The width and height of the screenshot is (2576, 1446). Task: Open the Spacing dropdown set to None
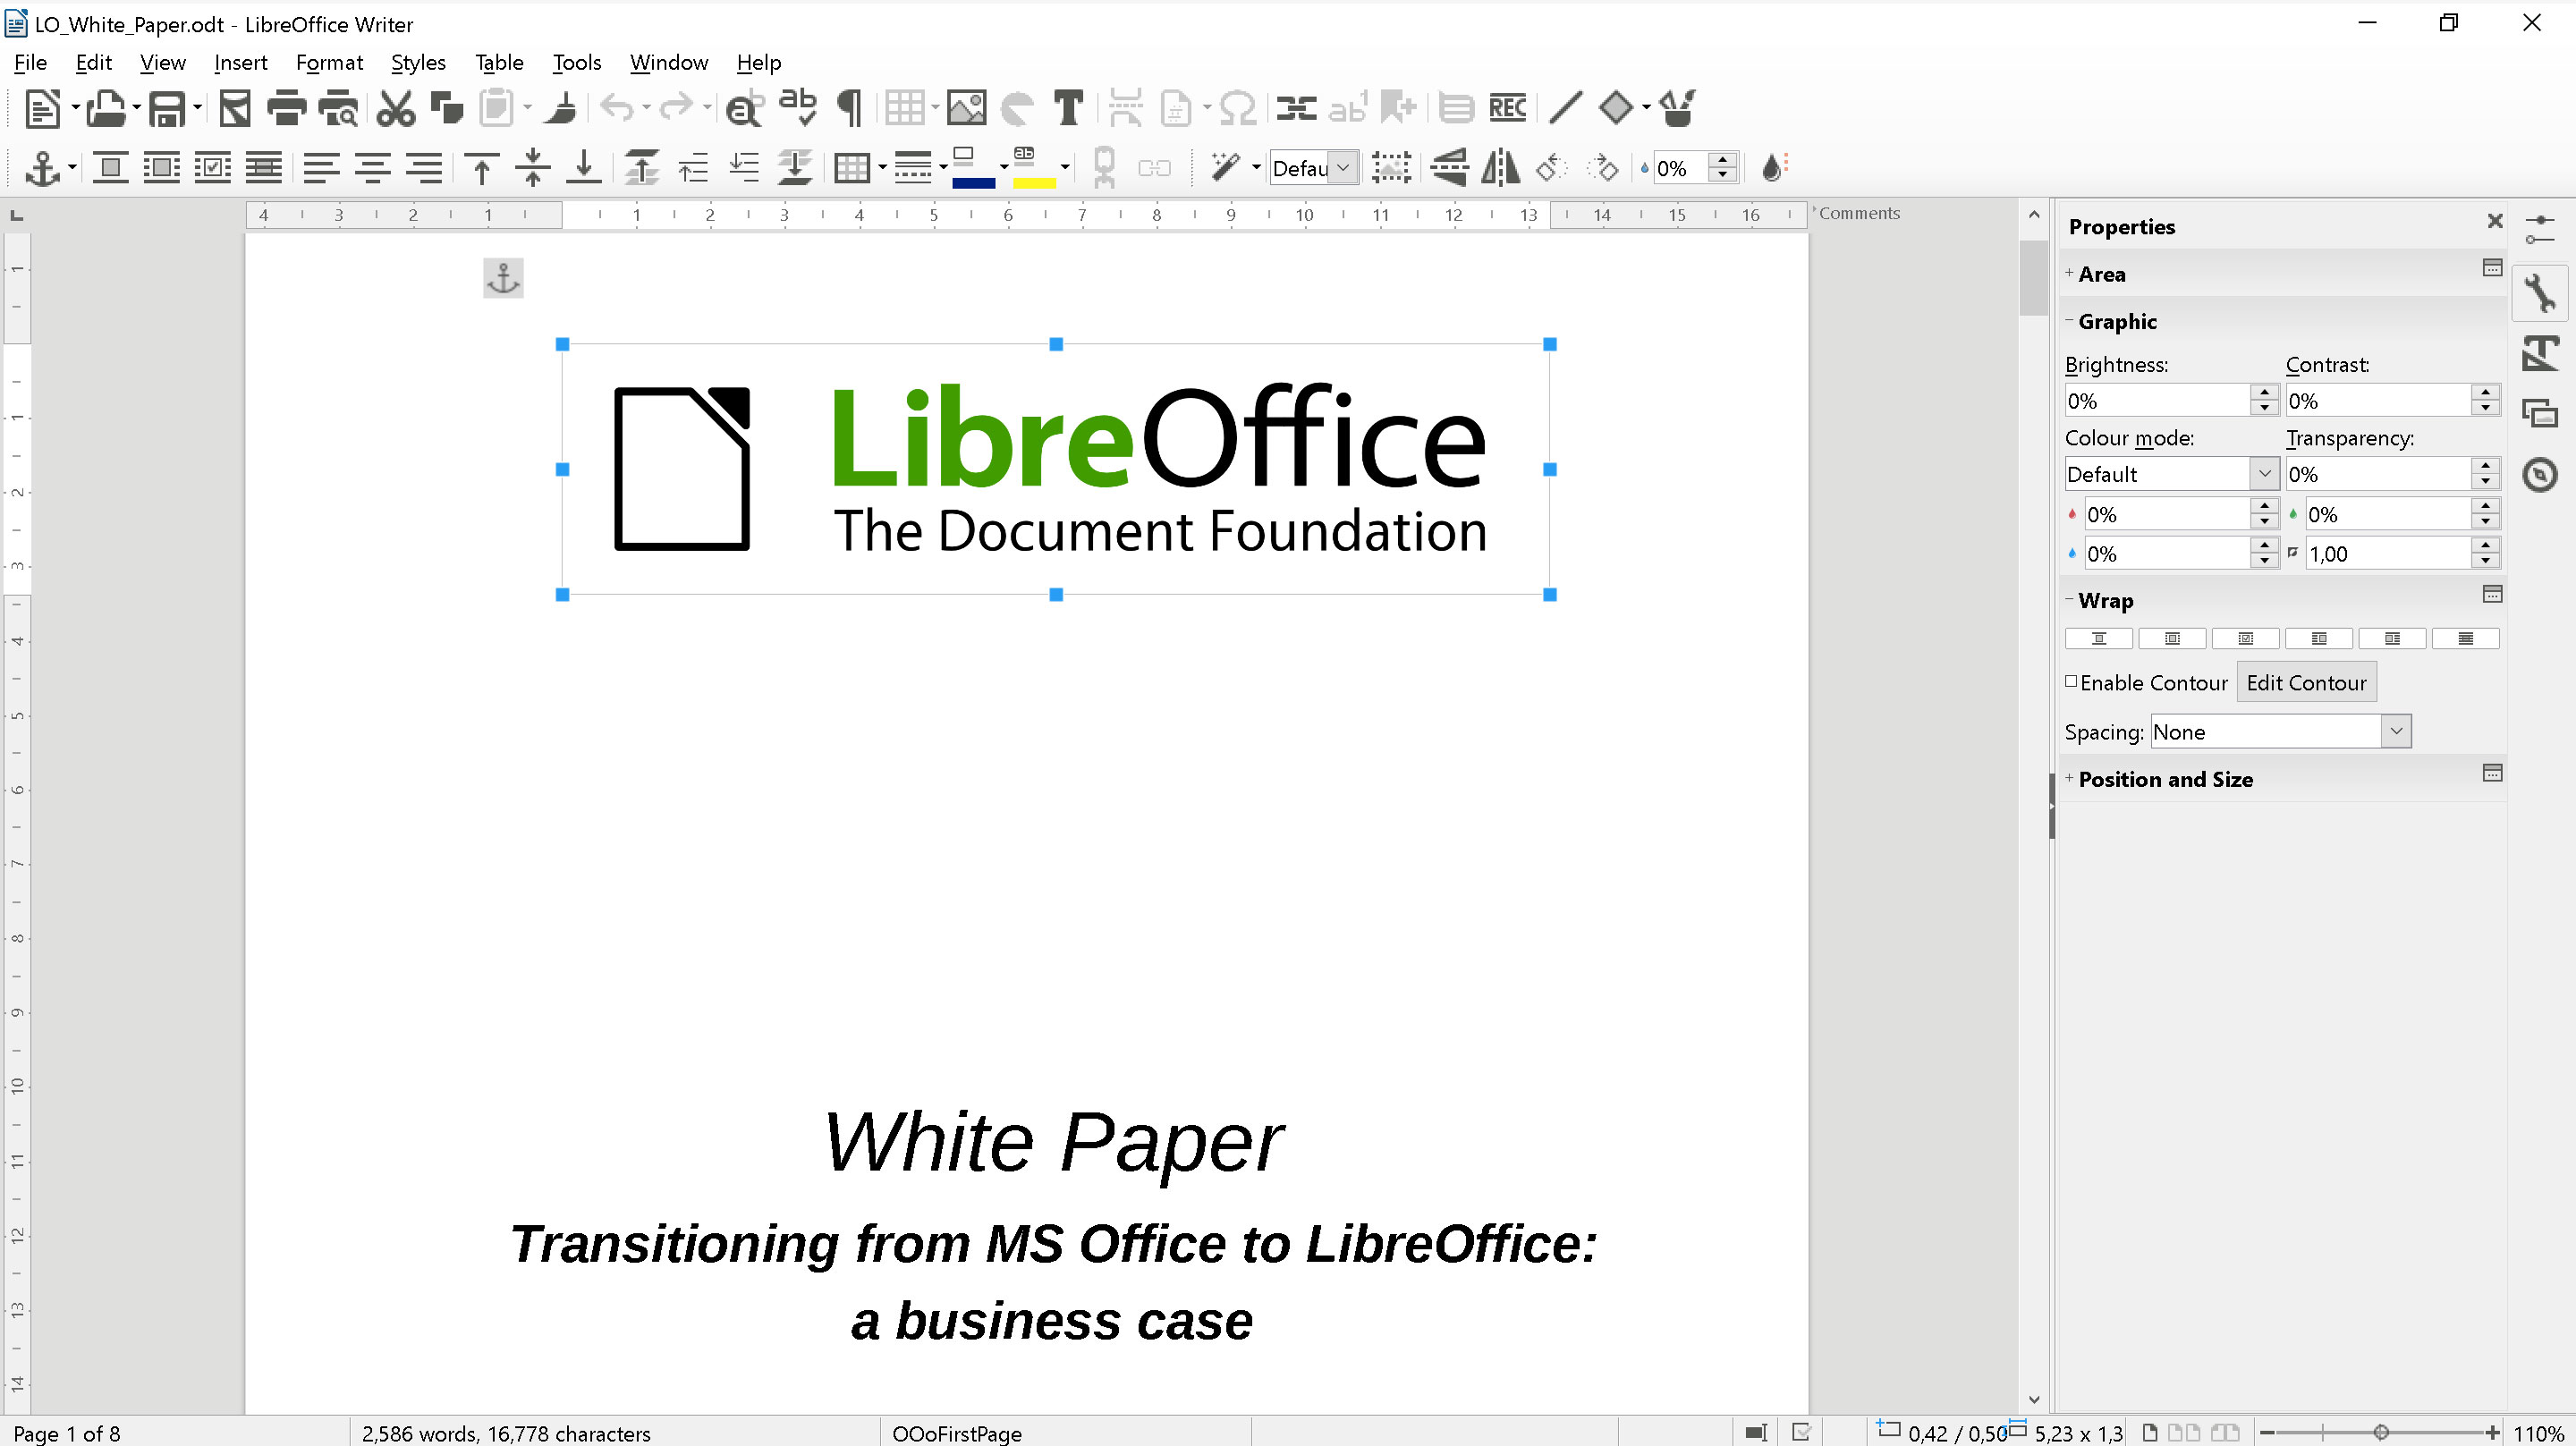point(2396,731)
